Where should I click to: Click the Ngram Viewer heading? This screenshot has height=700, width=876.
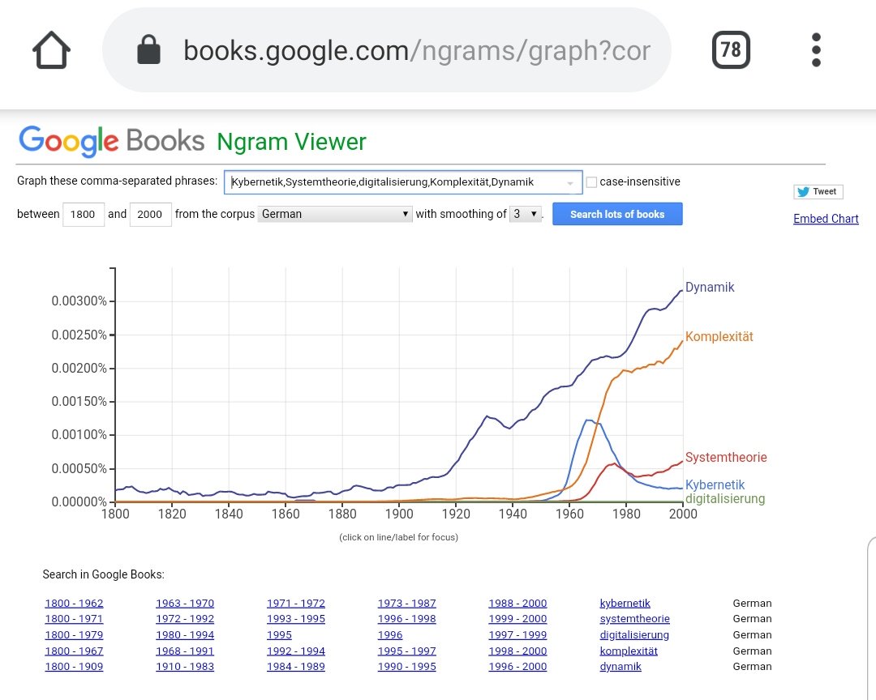point(291,142)
